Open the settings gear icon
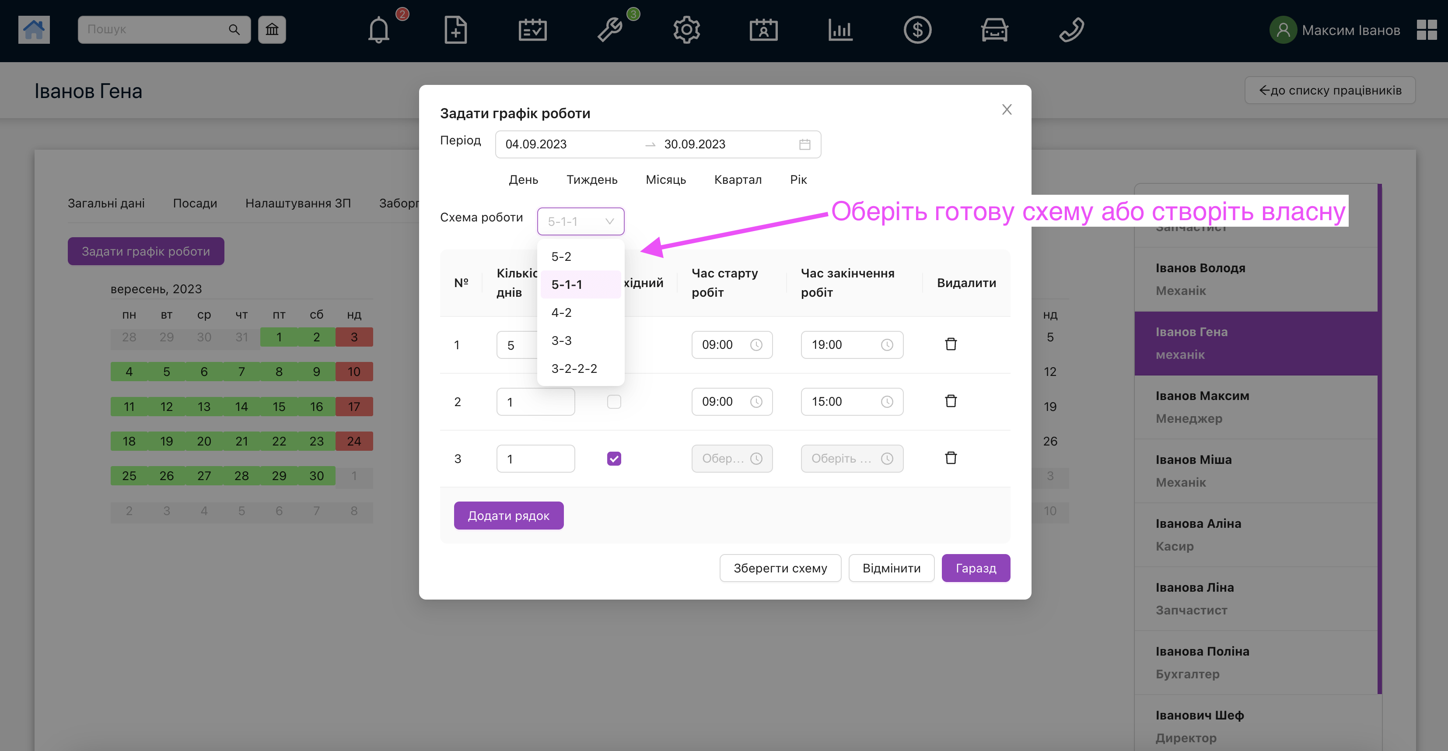This screenshot has width=1448, height=751. [686, 30]
